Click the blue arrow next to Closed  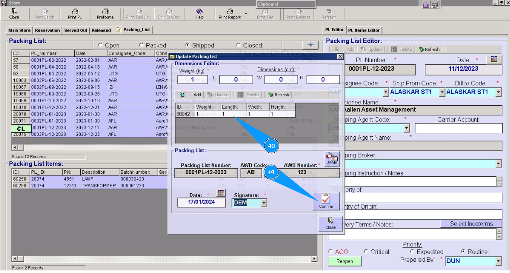click(x=310, y=45)
